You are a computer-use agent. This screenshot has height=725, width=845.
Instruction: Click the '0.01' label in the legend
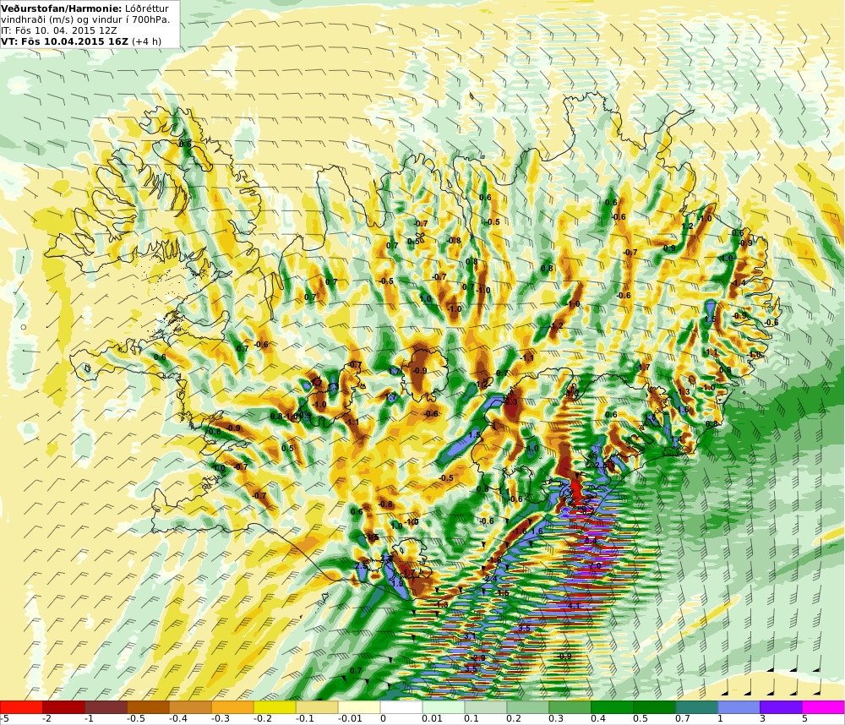[432, 719]
